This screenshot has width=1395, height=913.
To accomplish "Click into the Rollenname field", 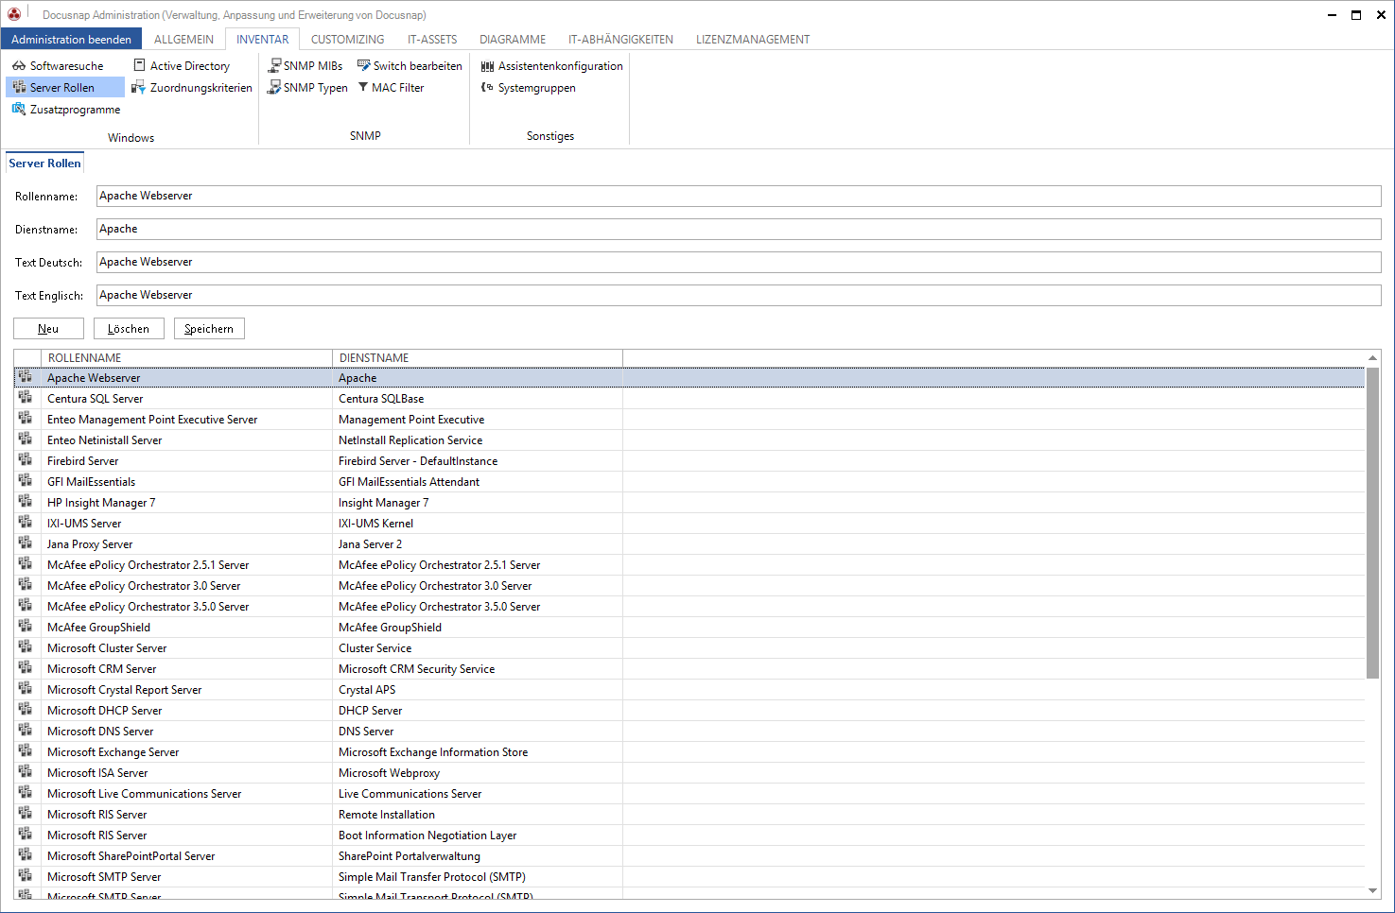I will click(739, 196).
